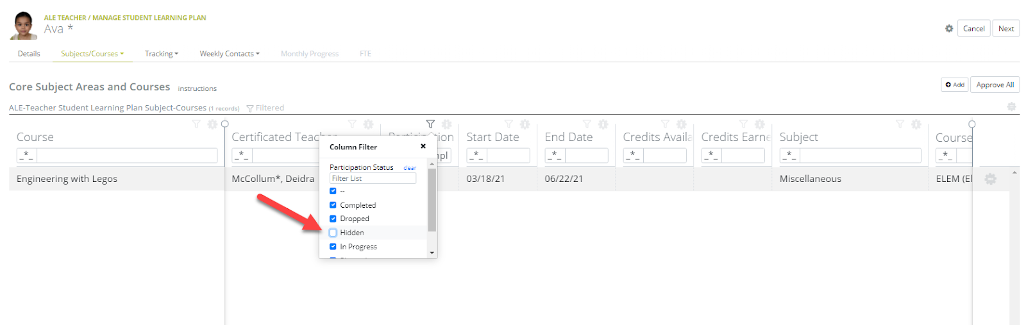The width and height of the screenshot is (1026, 325).
Task: Click the Miscellaneous subject cell
Action: pos(811,179)
